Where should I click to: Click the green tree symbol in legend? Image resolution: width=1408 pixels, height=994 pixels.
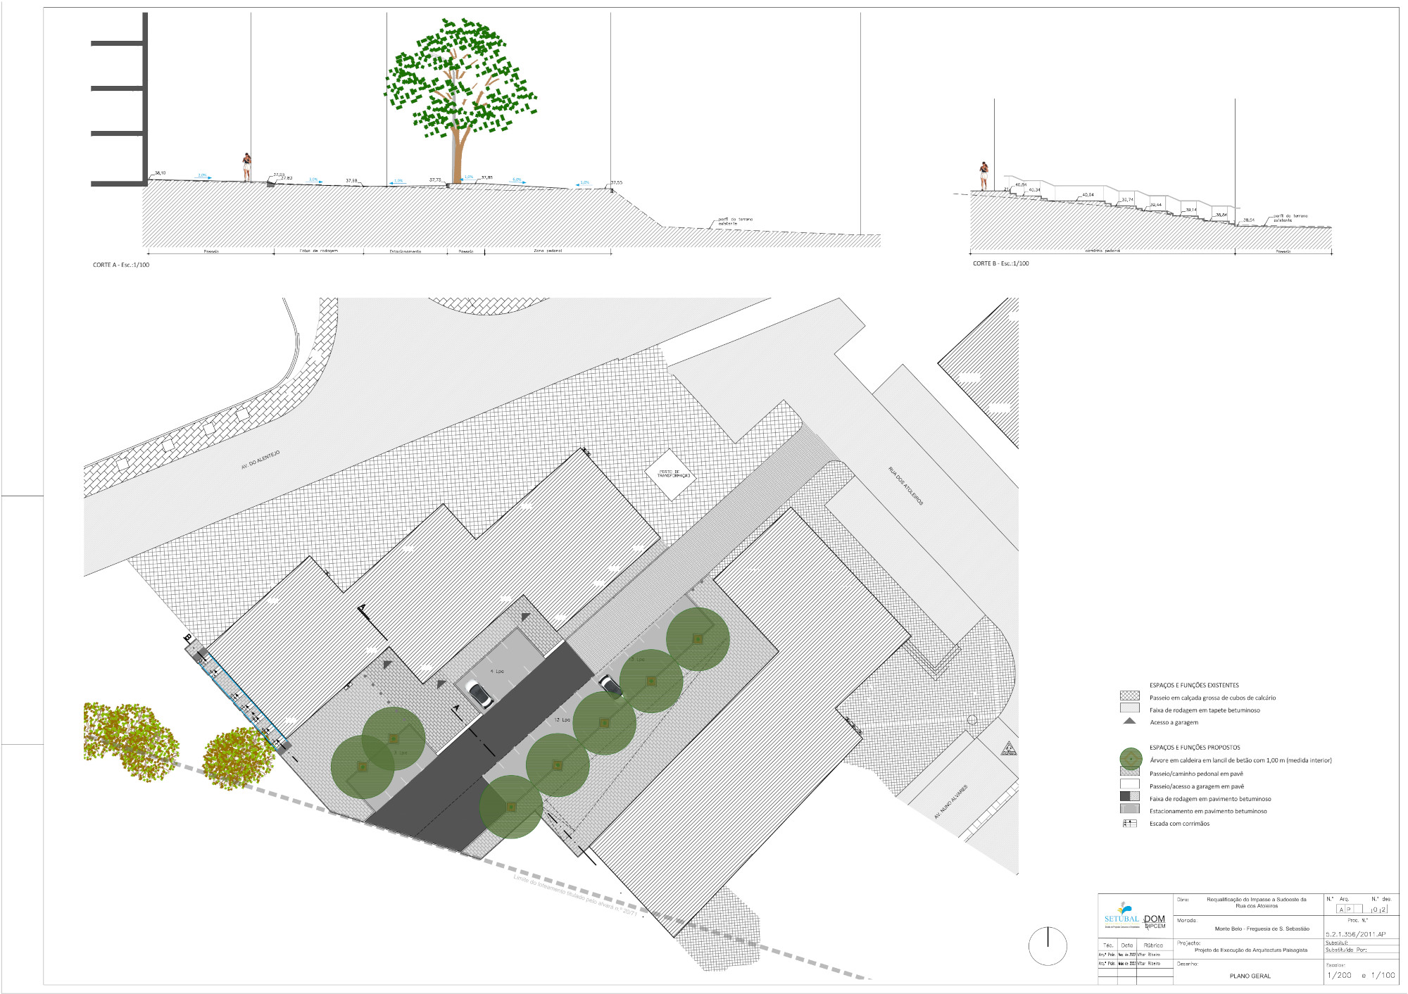(x=1130, y=759)
